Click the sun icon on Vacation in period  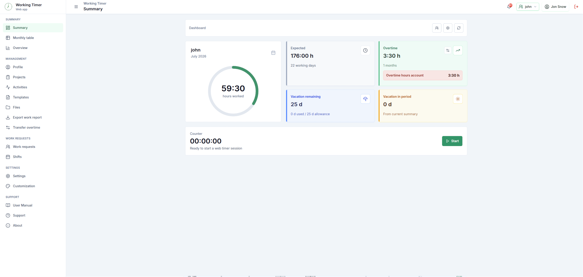tap(458, 99)
